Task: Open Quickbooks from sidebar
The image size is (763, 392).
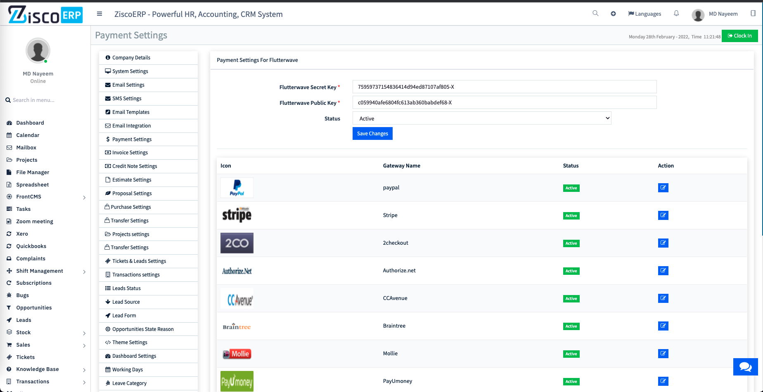Action: click(31, 246)
